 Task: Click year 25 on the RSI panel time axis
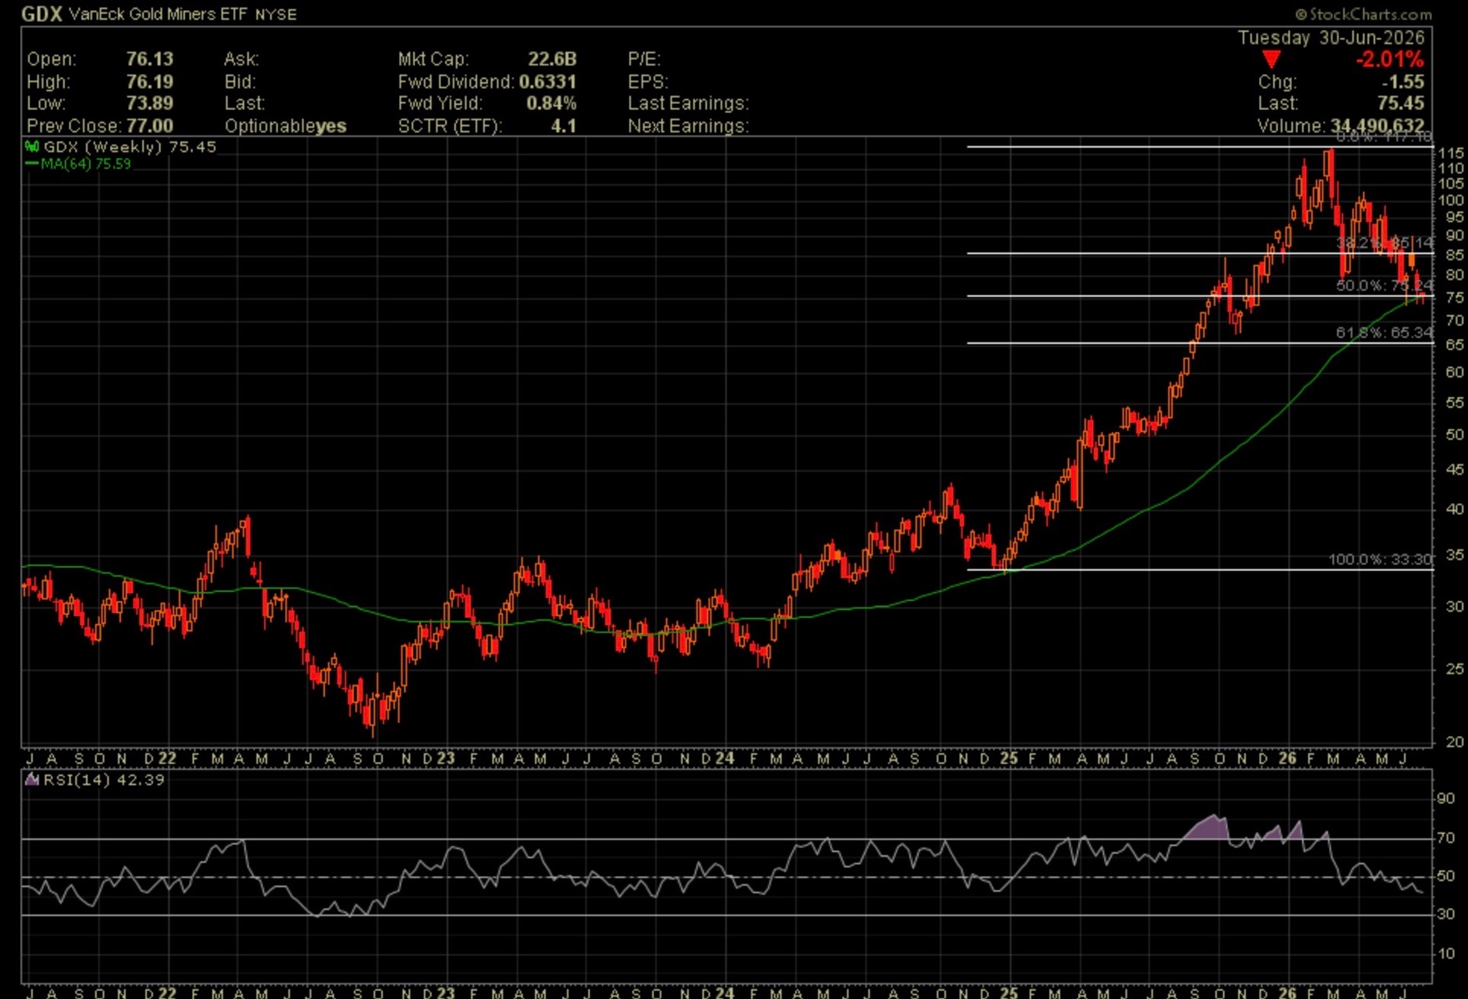pos(1009,992)
